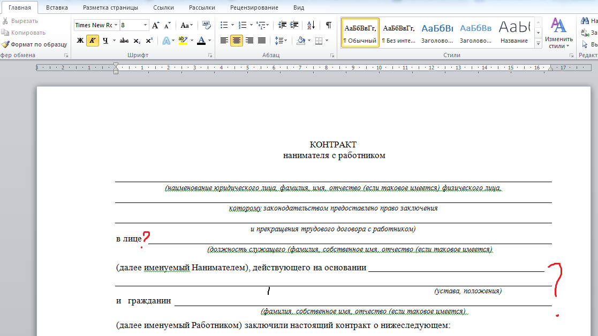Apply the Название style

pyautogui.click(x=514, y=33)
